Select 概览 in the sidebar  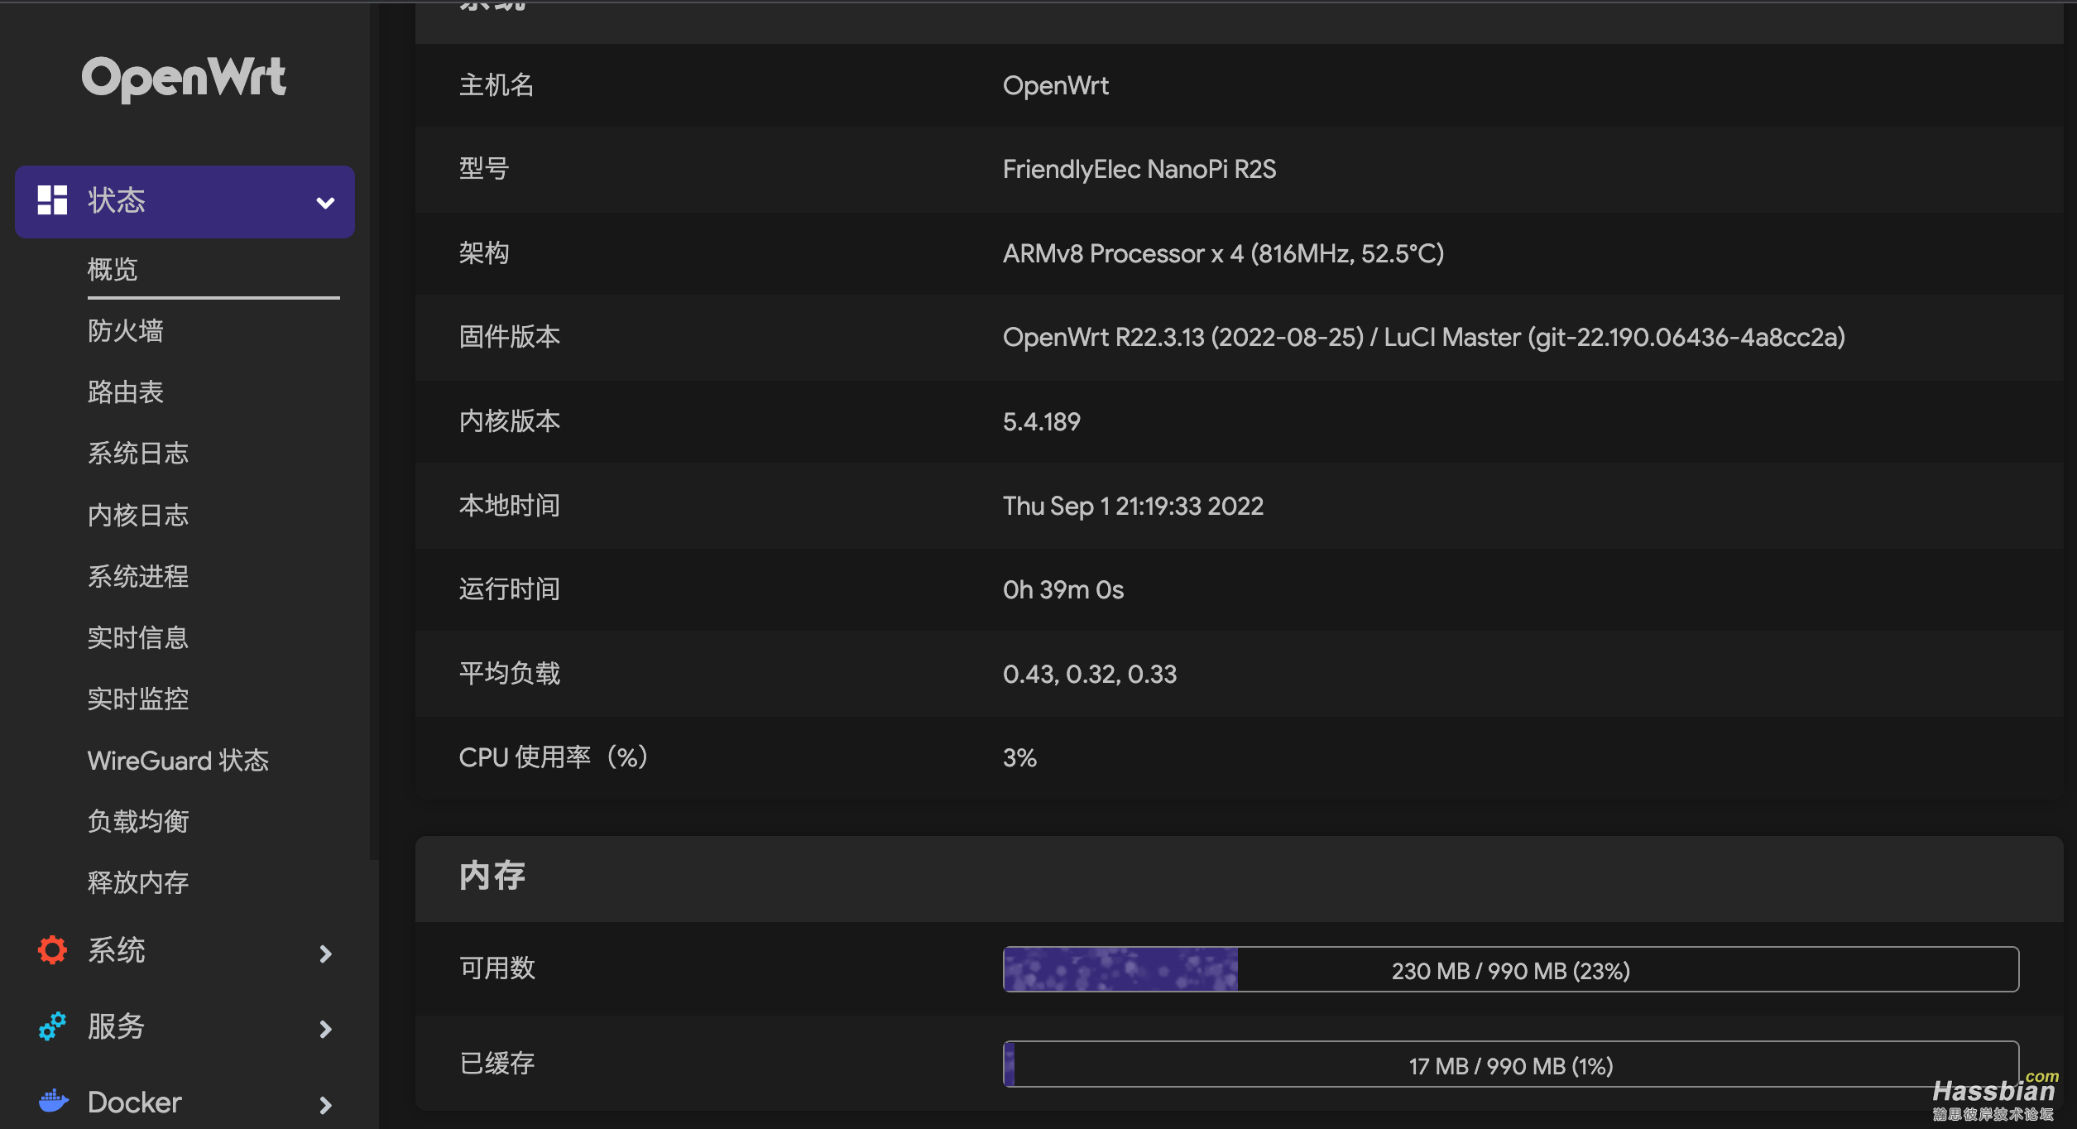(x=112, y=269)
